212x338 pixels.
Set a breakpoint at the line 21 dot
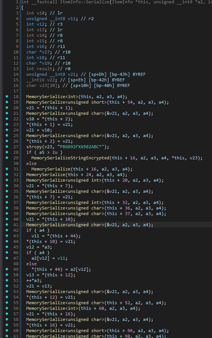click(7, 113)
